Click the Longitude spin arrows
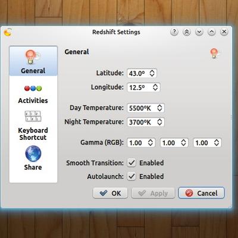238x238 pixels. tap(155, 87)
